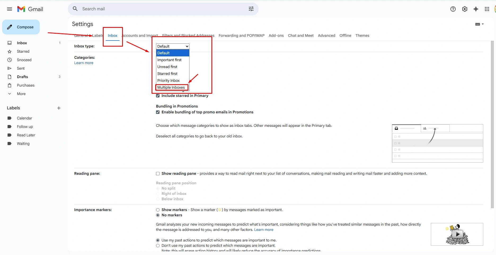Click the Gmail logo
This screenshot has width=496, height=255.
click(x=30, y=9)
